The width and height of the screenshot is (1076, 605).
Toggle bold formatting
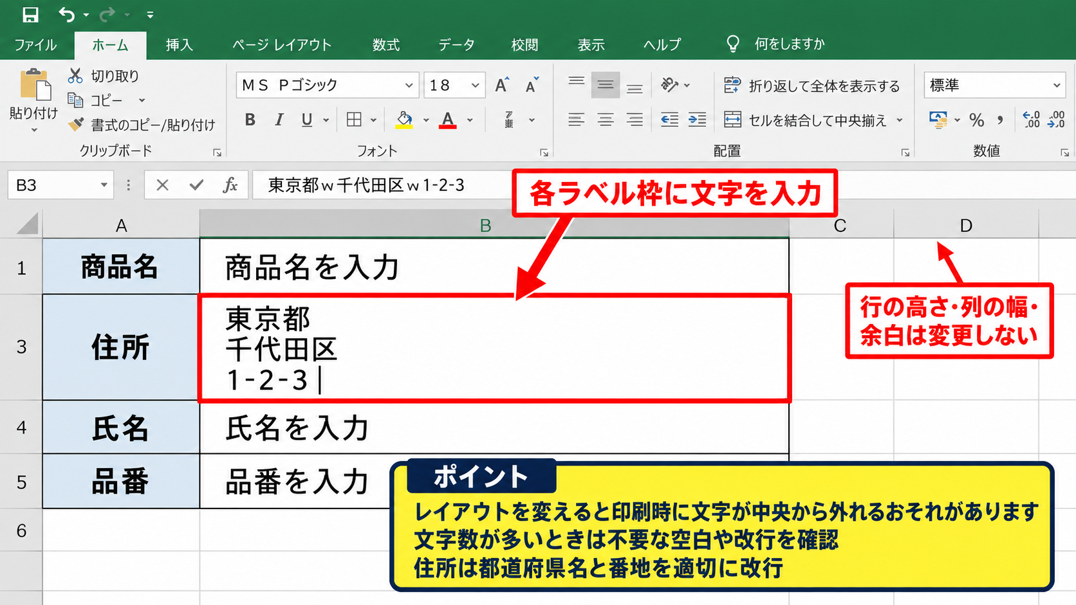tap(250, 120)
